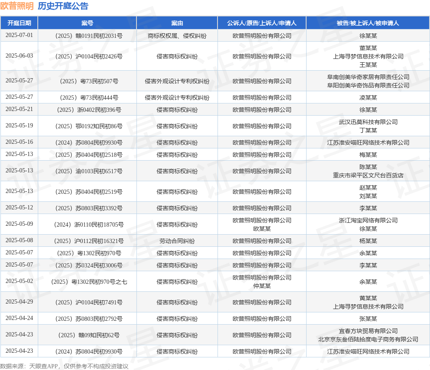This screenshot has width=430, height=370.
Task: Click the date 2025-06-03
Action: 19,56
